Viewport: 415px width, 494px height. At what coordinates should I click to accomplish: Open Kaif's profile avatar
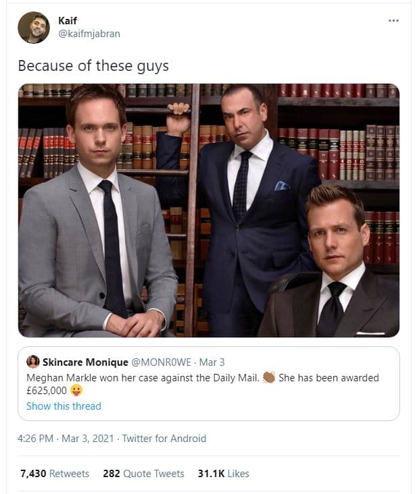34,27
